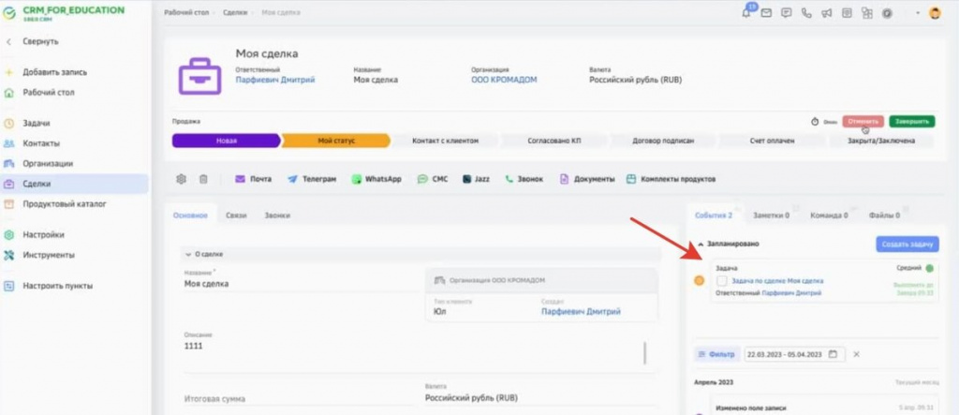Collapse the О сделке section
The height and width of the screenshot is (415, 959).
point(187,254)
